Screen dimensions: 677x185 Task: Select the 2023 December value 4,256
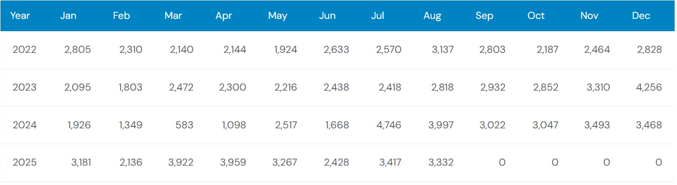648,87
